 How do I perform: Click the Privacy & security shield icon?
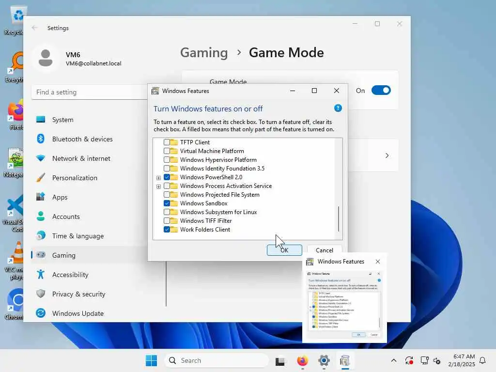(x=41, y=294)
